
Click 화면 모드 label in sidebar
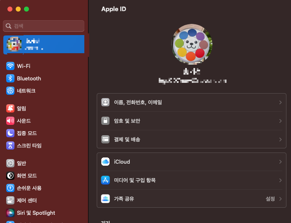click(x=27, y=176)
